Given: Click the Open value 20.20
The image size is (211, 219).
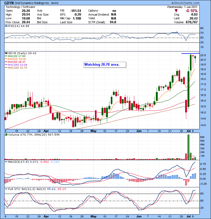Looking at the screenshot, I should (x=26, y=11).
